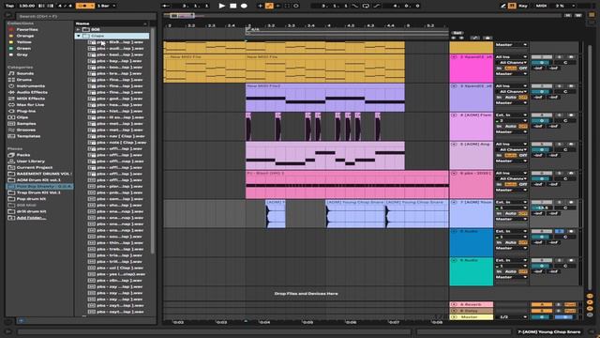The width and height of the screenshot is (600, 338).
Task: Click the Punch-Out switch icon
Action: 377,6
